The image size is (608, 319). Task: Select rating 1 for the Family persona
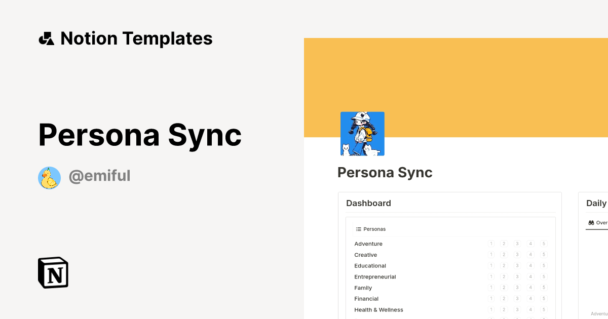tap(491, 288)
